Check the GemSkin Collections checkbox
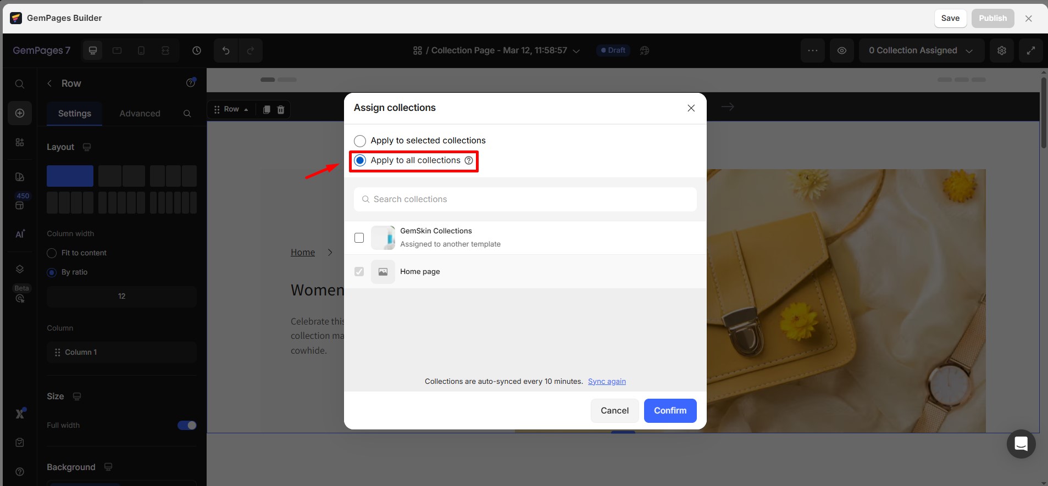1048x486 pixels. click(x=359, y=238)
